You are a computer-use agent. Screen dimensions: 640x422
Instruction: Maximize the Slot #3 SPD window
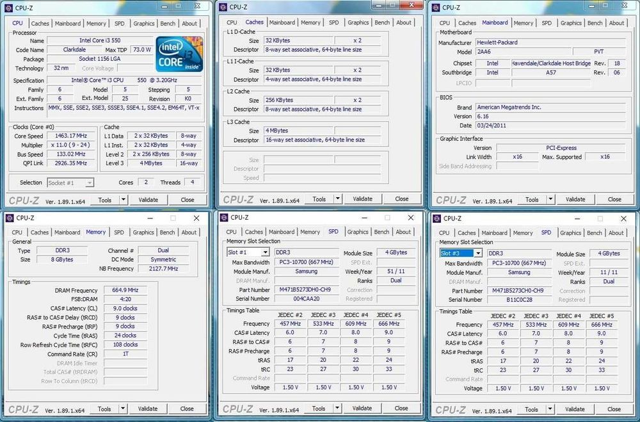600,218
